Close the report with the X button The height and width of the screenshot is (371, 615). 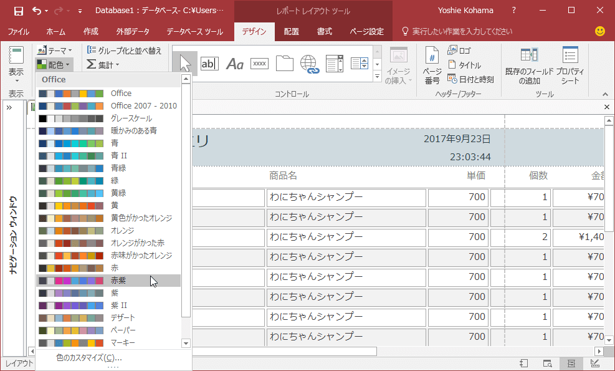coord(607,107)
